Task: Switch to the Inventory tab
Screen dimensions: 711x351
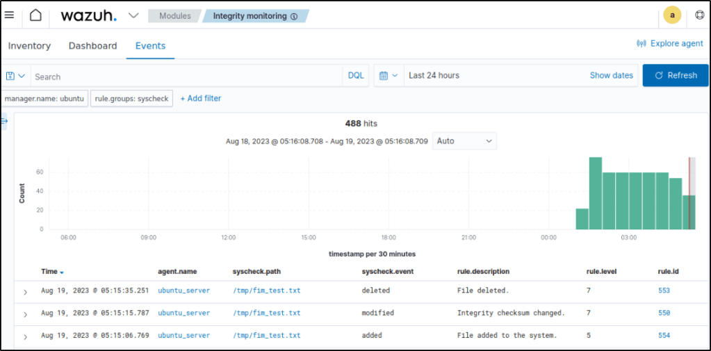Action: point(29,46)
